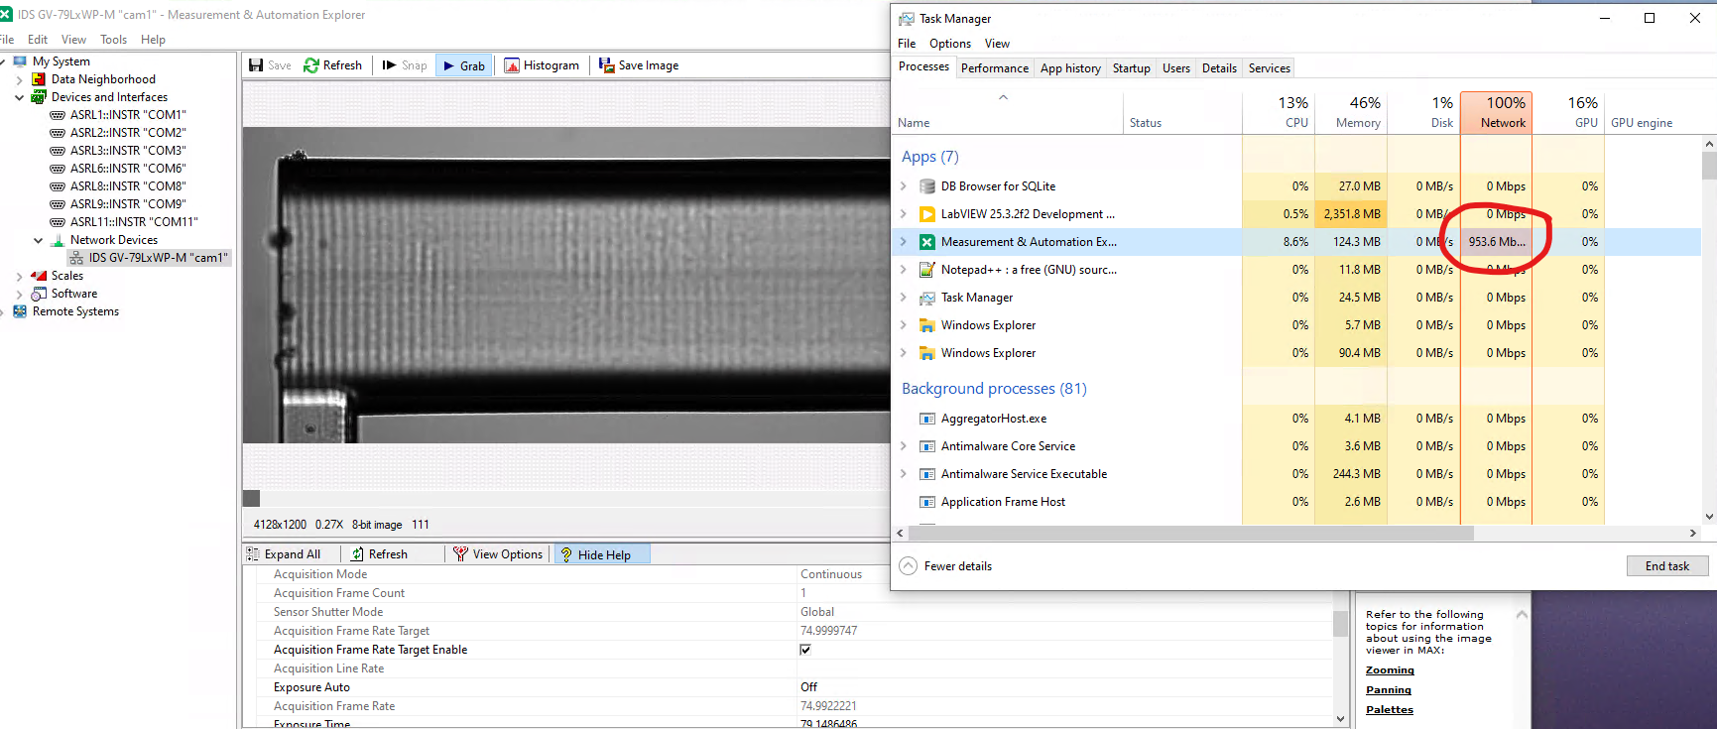Click the End task button
Viewport: 1717px width, 729px height.
pyautogui.click(x=1666, y=566)
